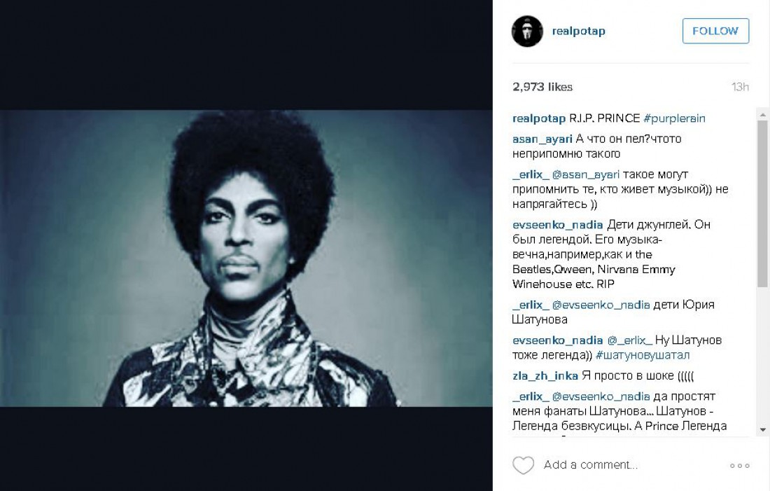Screen dimensions: 770x491
Task: Click the 2,973 likes count
Action: pyautogui.click(x=542, y=87)
